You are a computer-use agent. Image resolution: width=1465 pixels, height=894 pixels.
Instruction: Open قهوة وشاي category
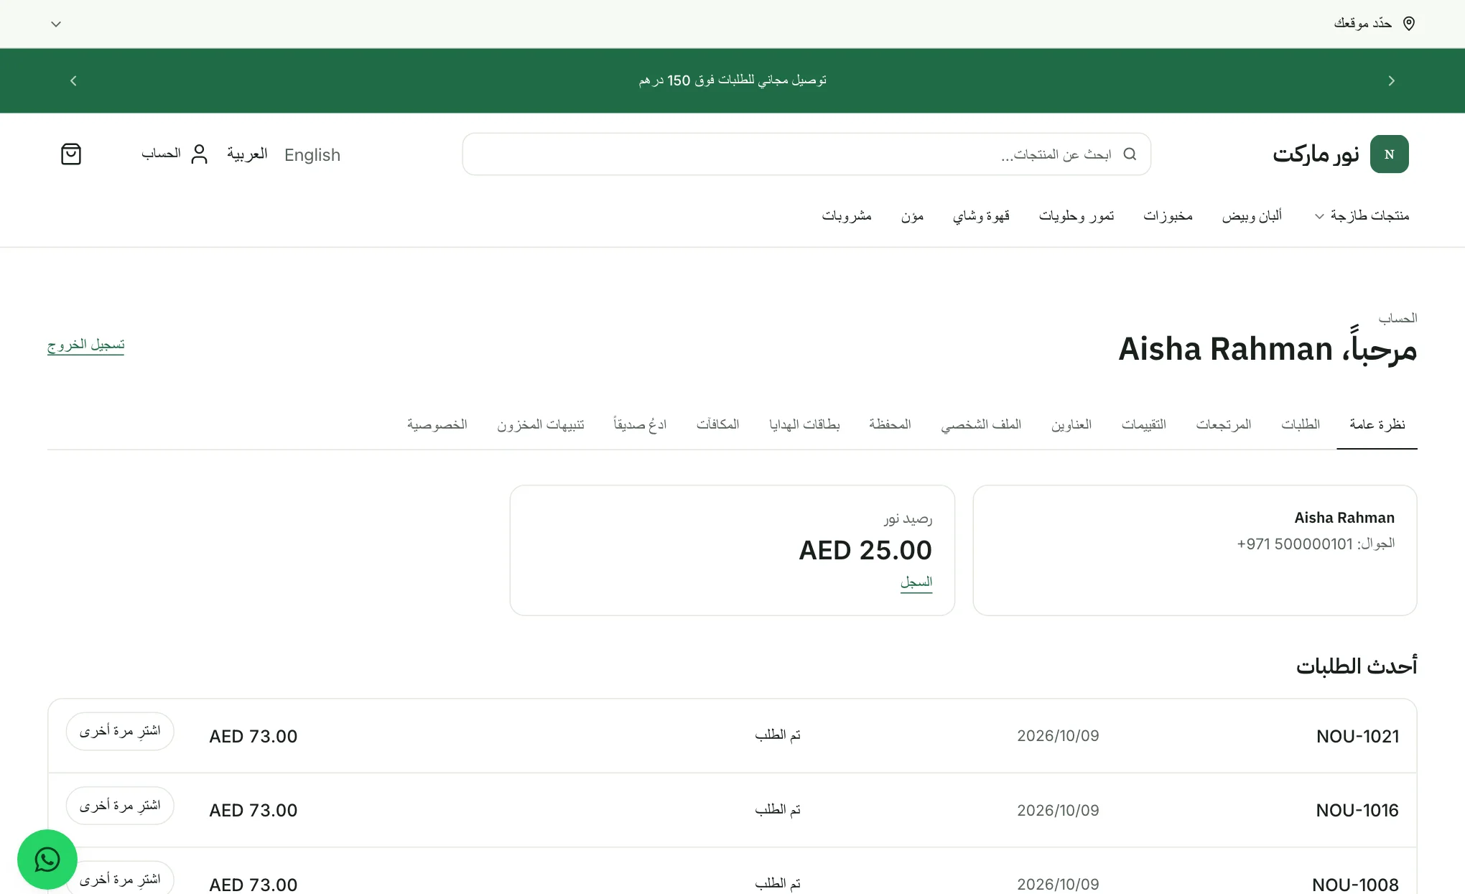click(981, 215)
